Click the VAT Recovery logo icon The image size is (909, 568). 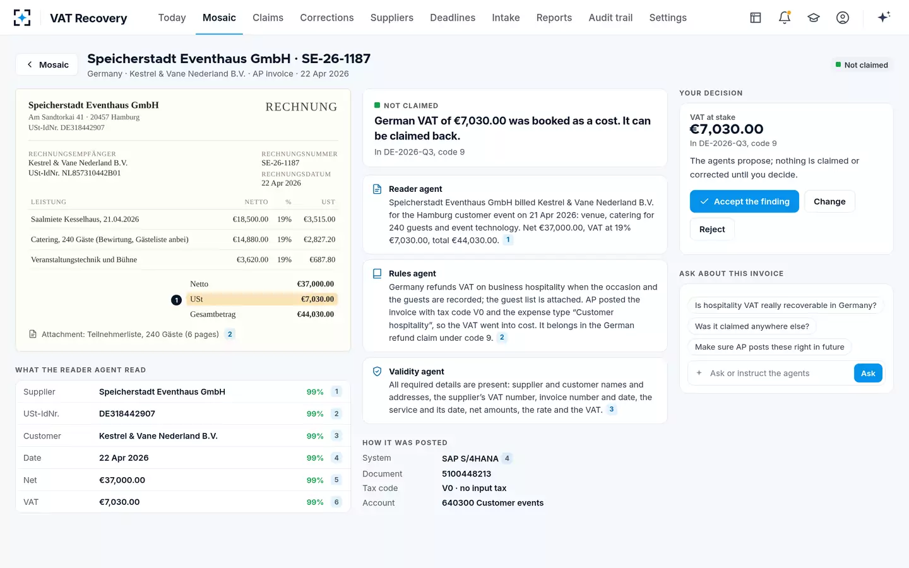tap(22, 18)
